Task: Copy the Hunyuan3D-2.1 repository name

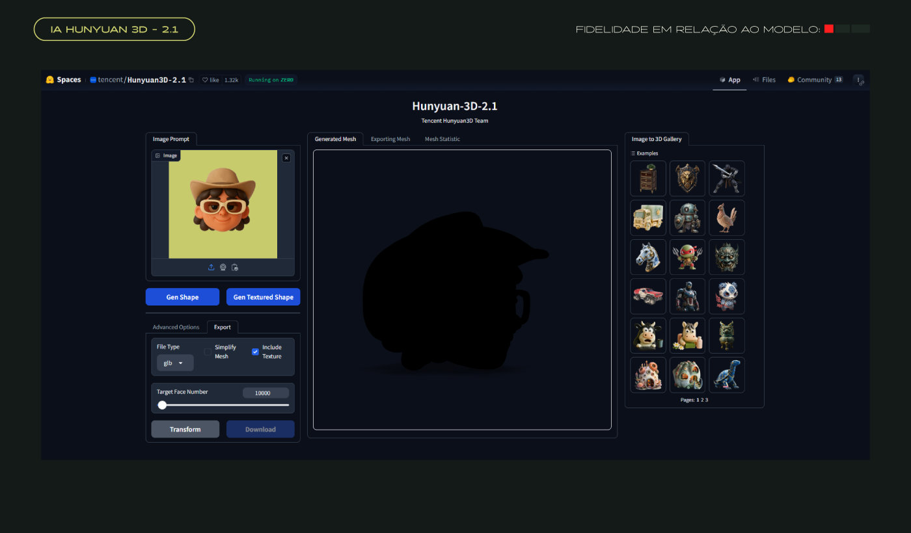Action: (191, 80)
